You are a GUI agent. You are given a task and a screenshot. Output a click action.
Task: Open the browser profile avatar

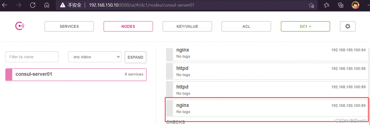click(355, 5)
